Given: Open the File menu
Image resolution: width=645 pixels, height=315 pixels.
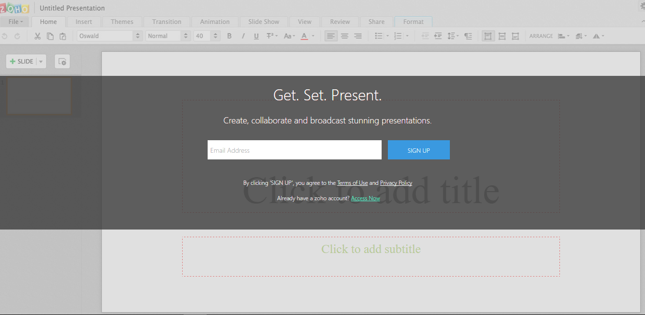Looking at the screenshot, I should (x=15, y=22).
